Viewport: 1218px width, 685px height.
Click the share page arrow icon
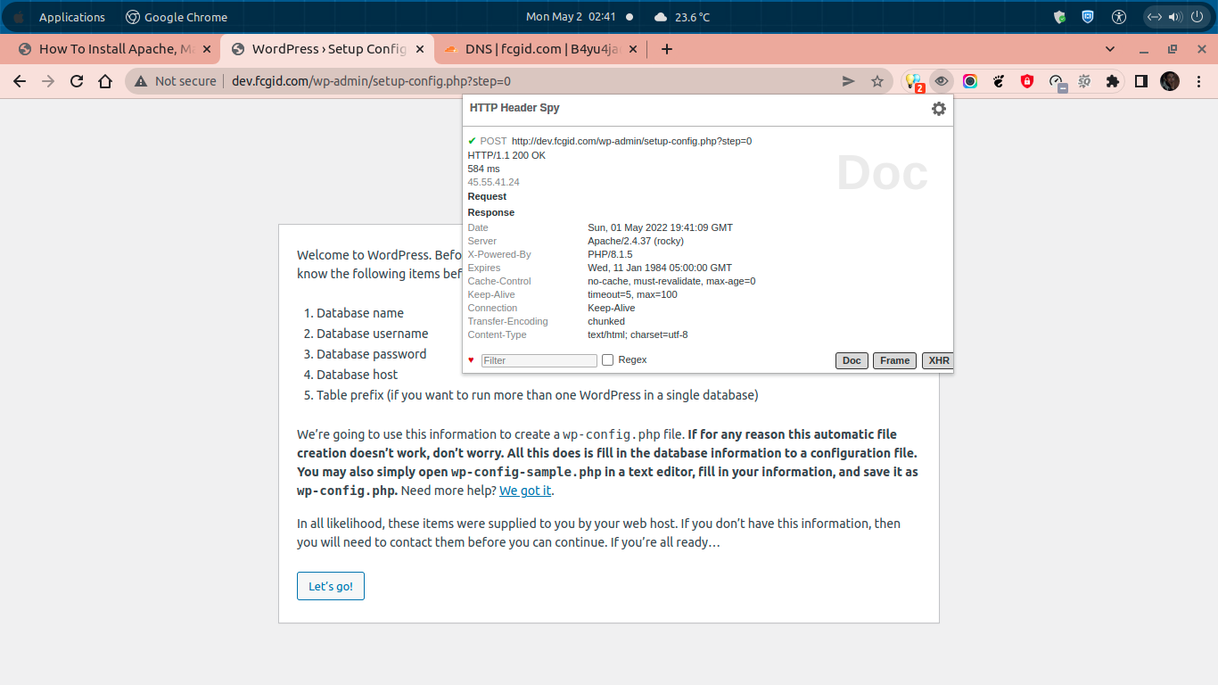pyautogui.click(x=849, y=81)
